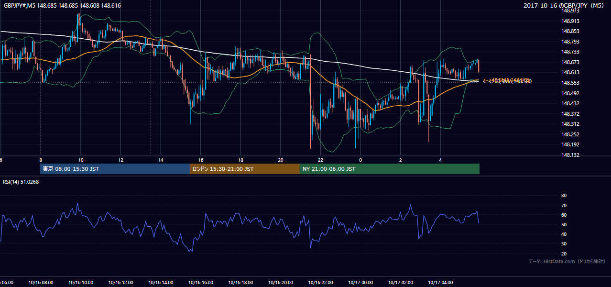611x287 pixels.
Task: Click the price axis value 148.432
Action: click(x=570, y=103)
